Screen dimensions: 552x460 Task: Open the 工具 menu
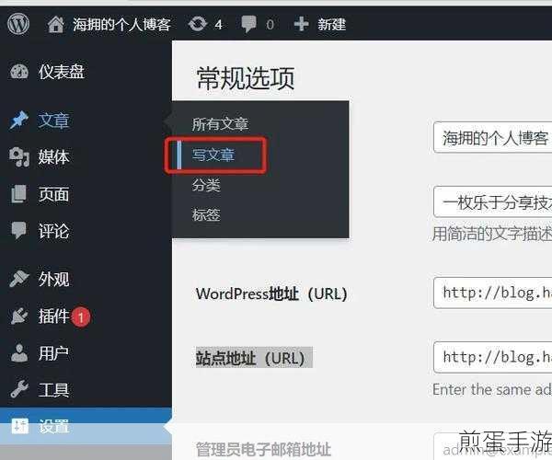pyautogui.click(x=53, y=390)
